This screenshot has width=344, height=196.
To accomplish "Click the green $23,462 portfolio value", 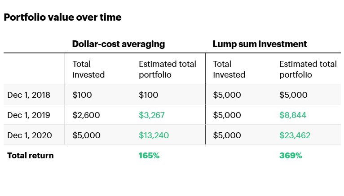I will tap(295, 135).
